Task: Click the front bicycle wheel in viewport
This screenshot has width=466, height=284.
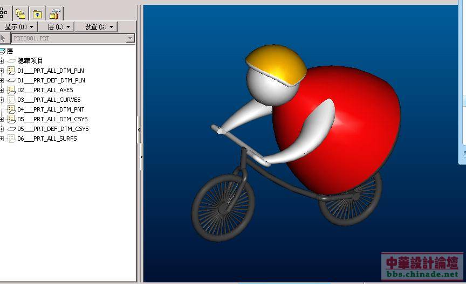Action: (223, 207)
